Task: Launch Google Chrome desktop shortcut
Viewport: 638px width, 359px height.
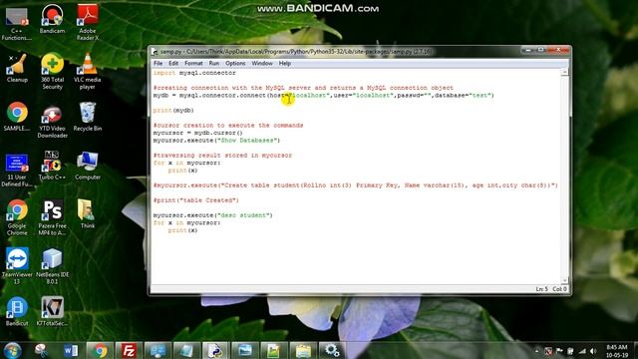Action: point(17,217)
